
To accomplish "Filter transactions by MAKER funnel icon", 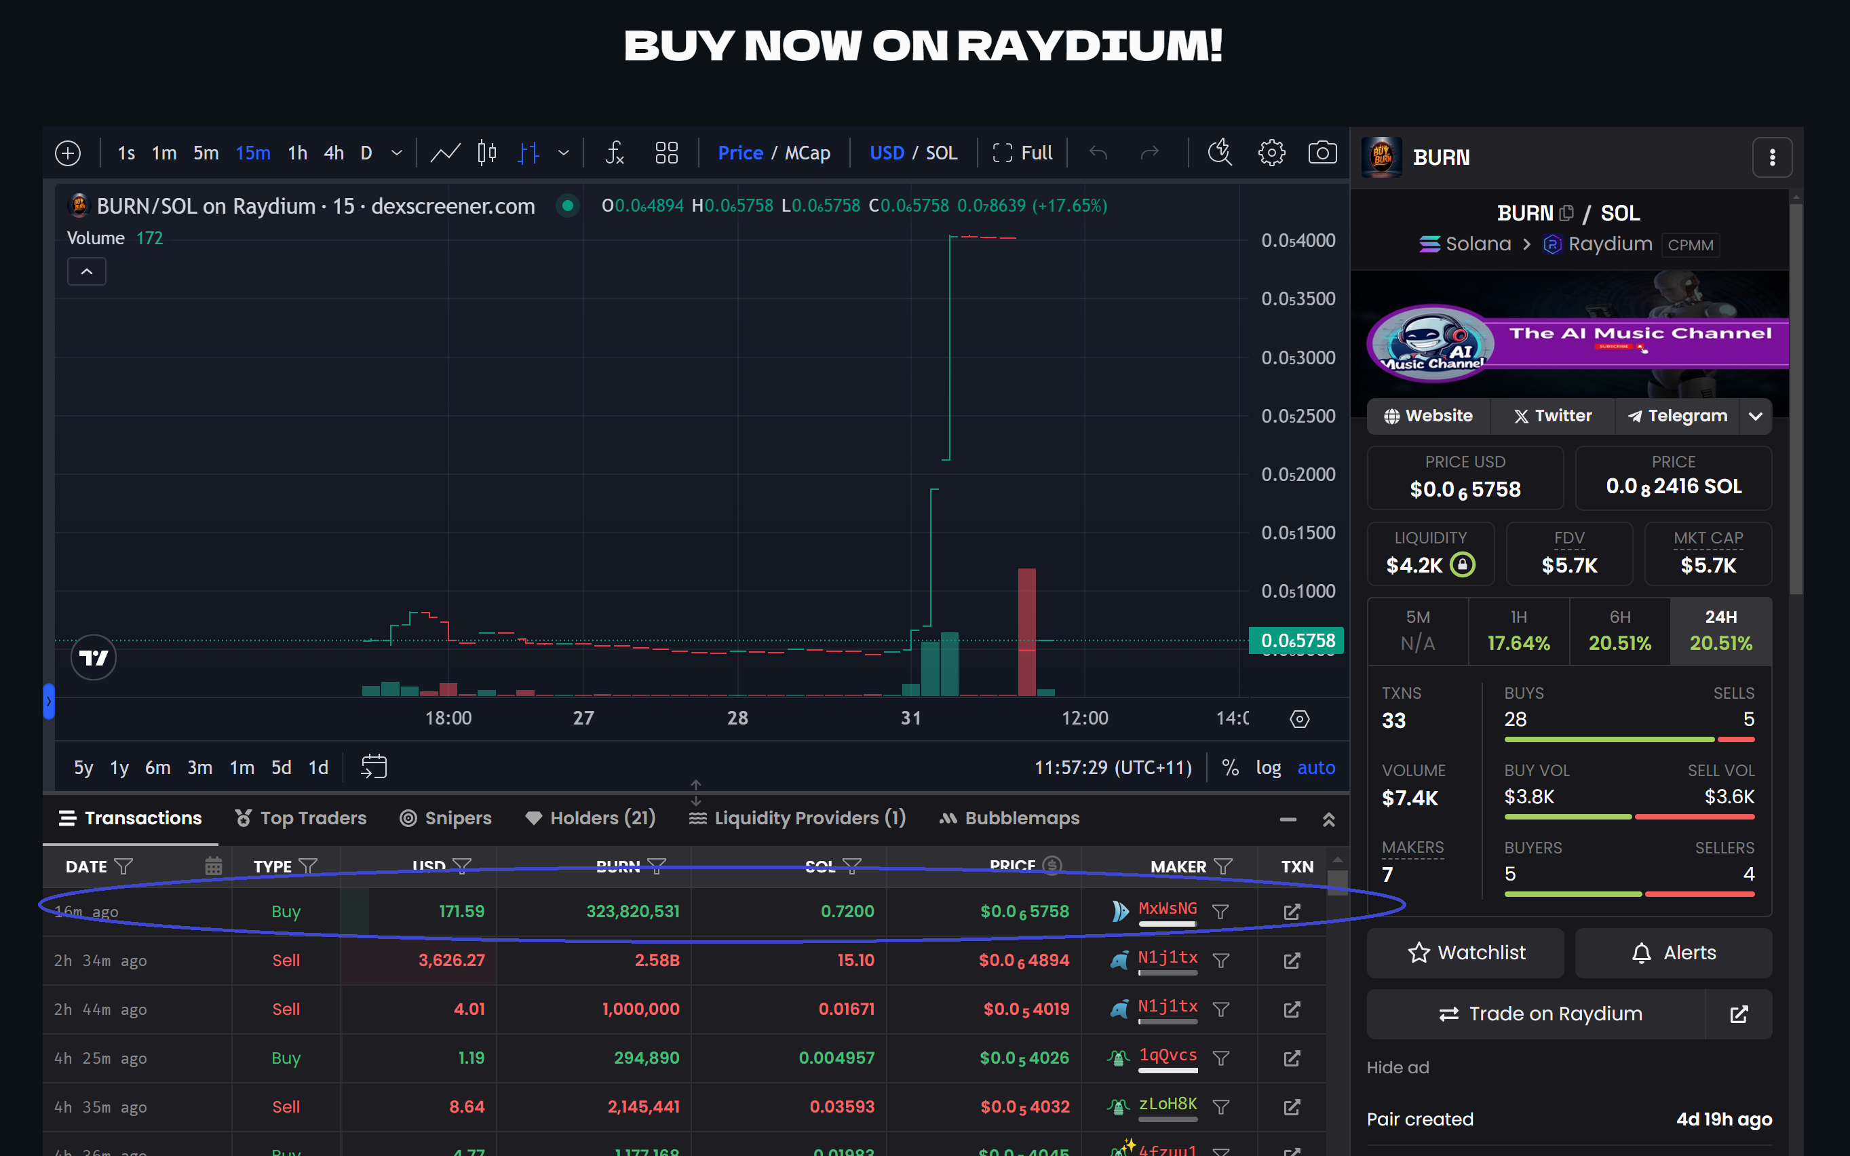I will pos(1223,866).
